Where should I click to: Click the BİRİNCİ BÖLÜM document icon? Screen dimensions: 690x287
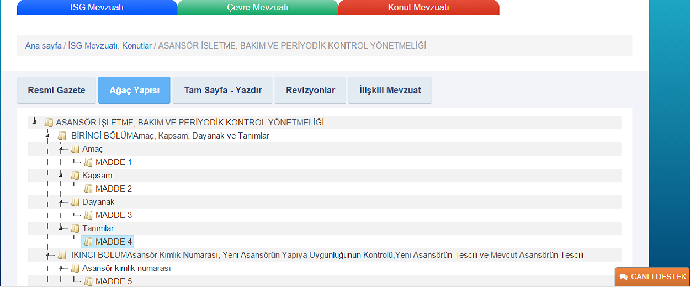pos(62,136)
